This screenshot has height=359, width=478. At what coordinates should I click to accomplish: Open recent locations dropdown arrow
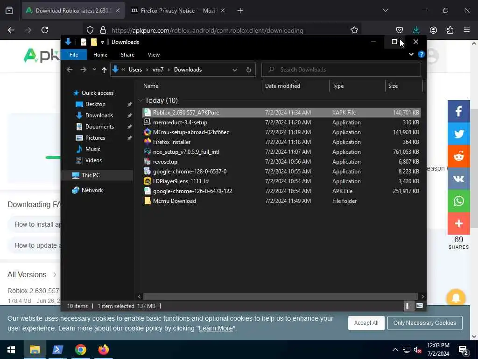(94, 70)
